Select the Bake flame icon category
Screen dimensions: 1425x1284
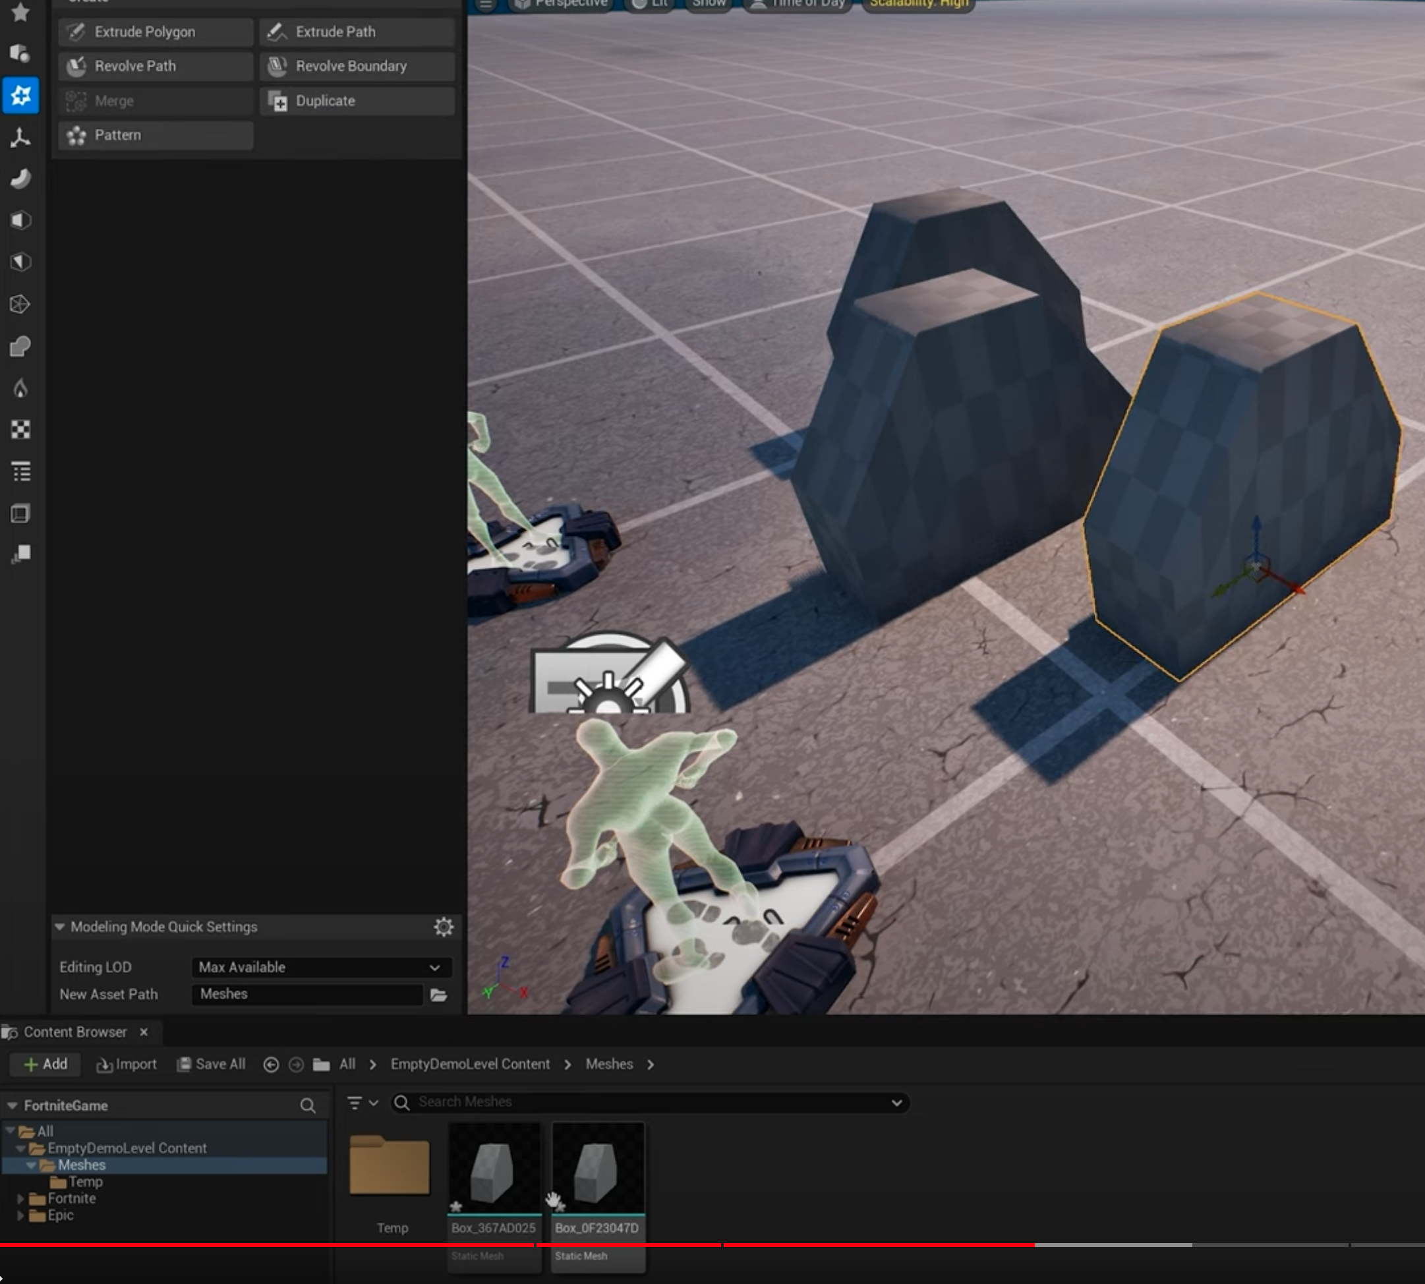click(20, 388)
